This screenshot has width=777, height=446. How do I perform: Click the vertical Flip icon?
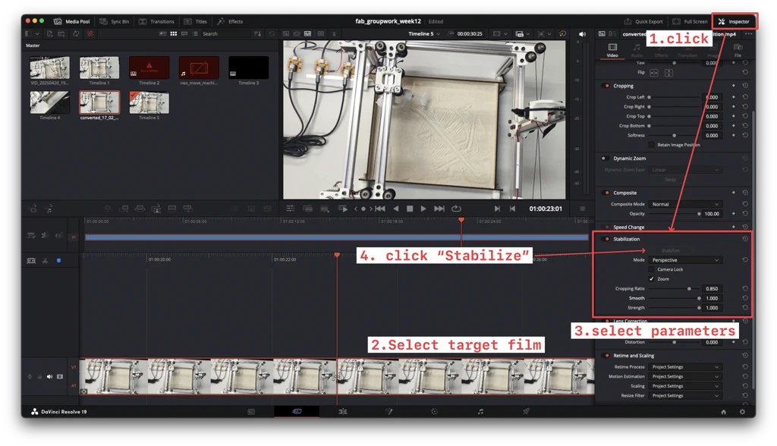click(668, 73)
